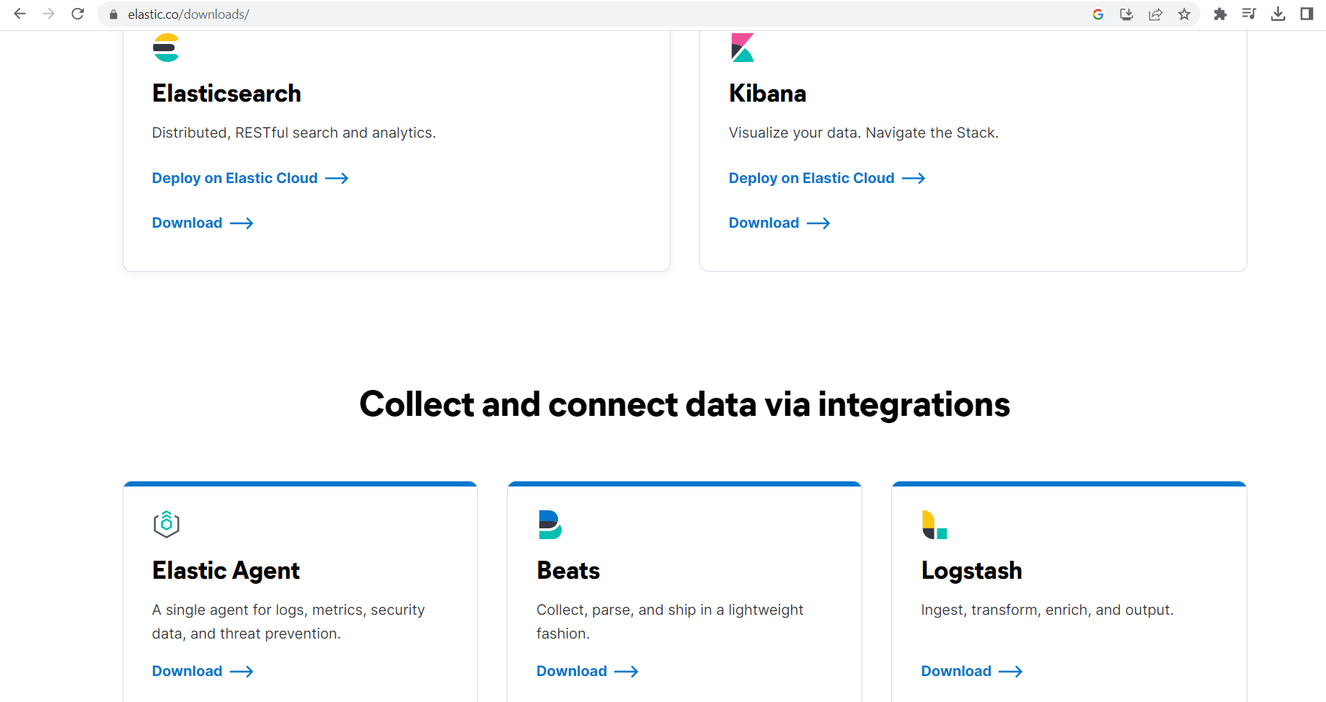
Task: Click the Logstash logo icon
Action: coord(934,524)
